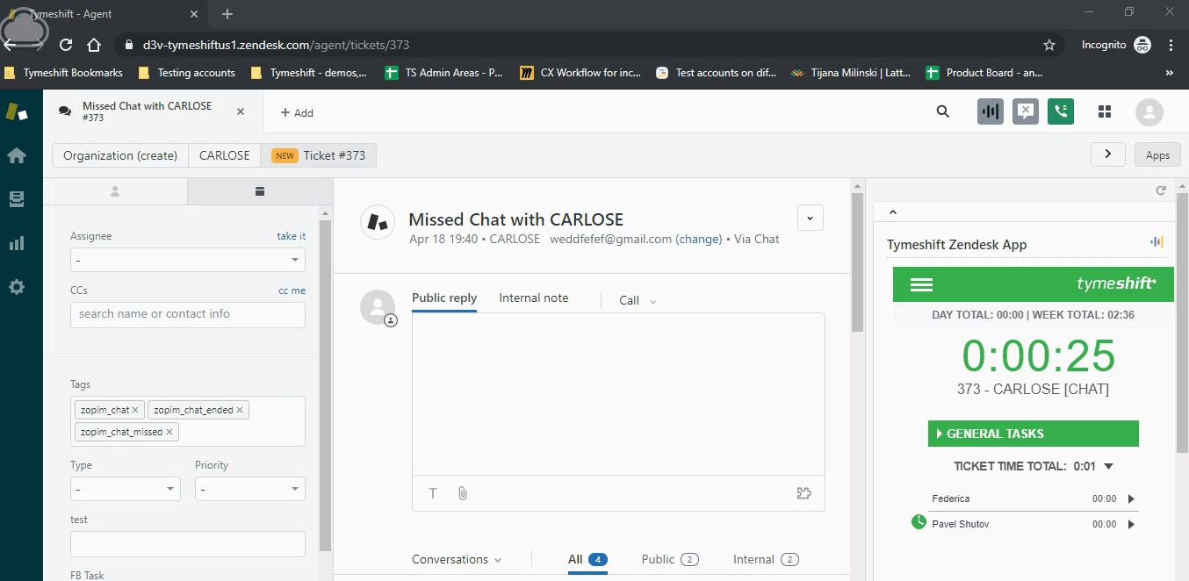Click inside the public reply text area
The width and height of the screenshot is (1189, 581).
(618, 394)
